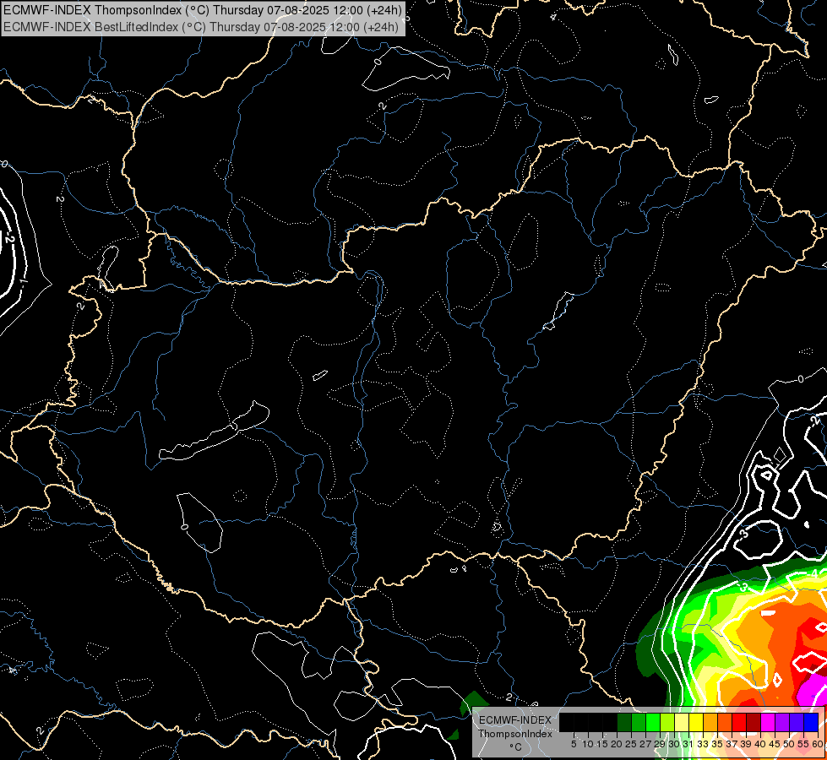This screenshot has width=827, height=760.
Task: Click the medium green 25–27 legend swatch
Action: (639, 722)
